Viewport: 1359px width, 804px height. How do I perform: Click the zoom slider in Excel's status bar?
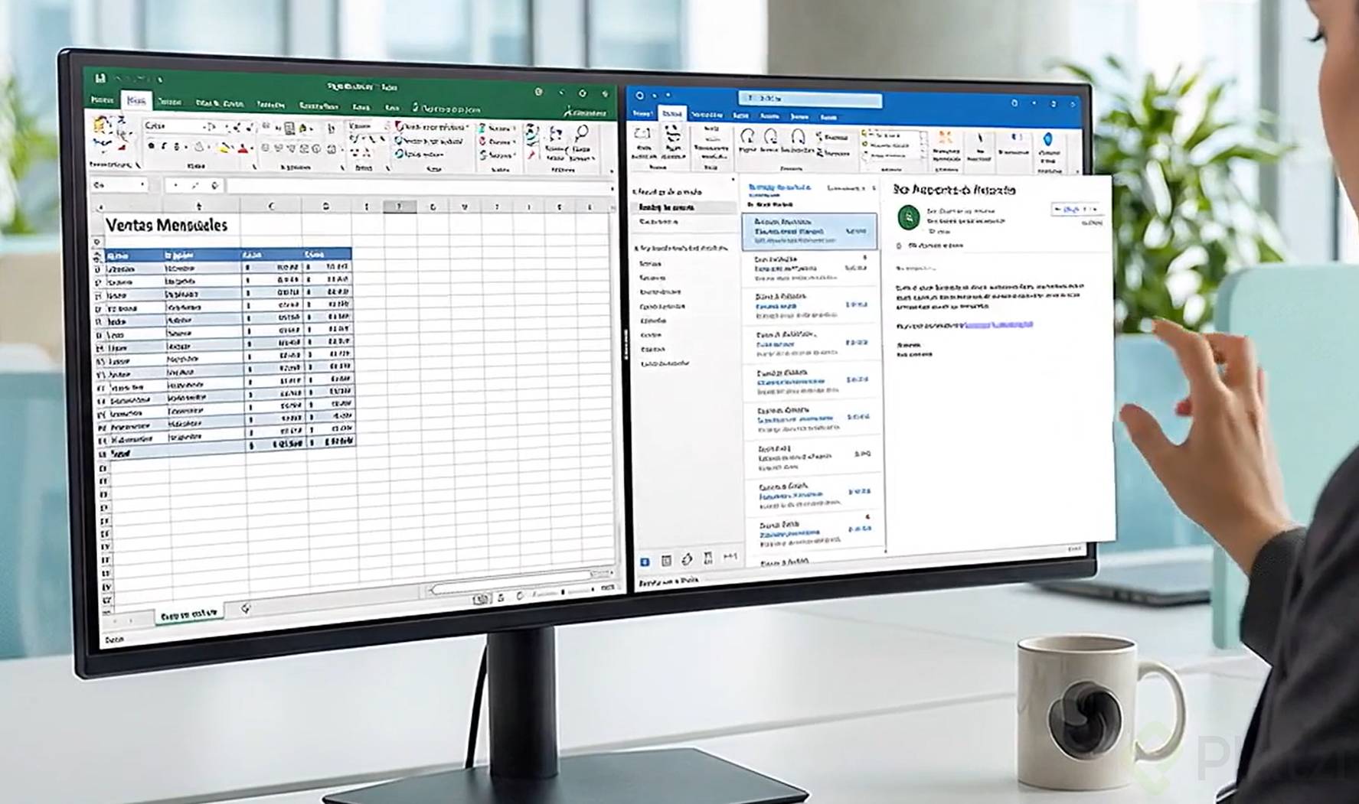click(563, 592)
